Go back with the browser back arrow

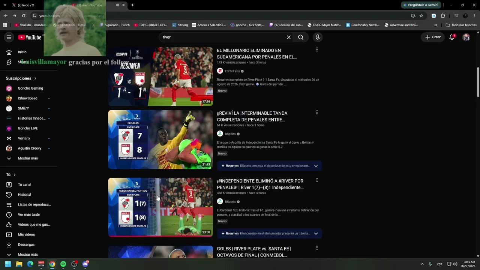click(x=6, y=16)
